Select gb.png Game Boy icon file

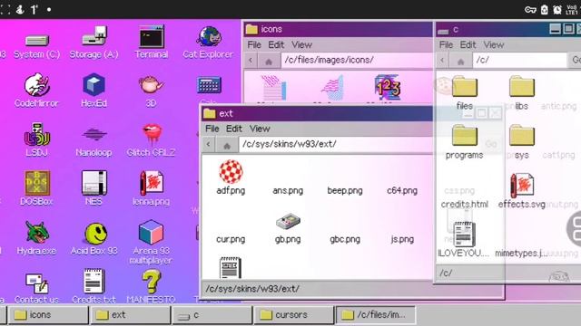point(288,228)
